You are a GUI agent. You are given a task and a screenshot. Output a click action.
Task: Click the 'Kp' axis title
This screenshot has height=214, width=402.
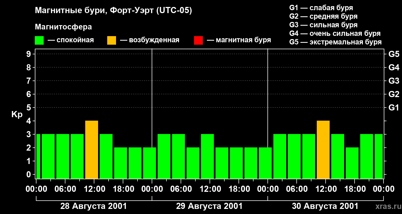pos(17,115)
